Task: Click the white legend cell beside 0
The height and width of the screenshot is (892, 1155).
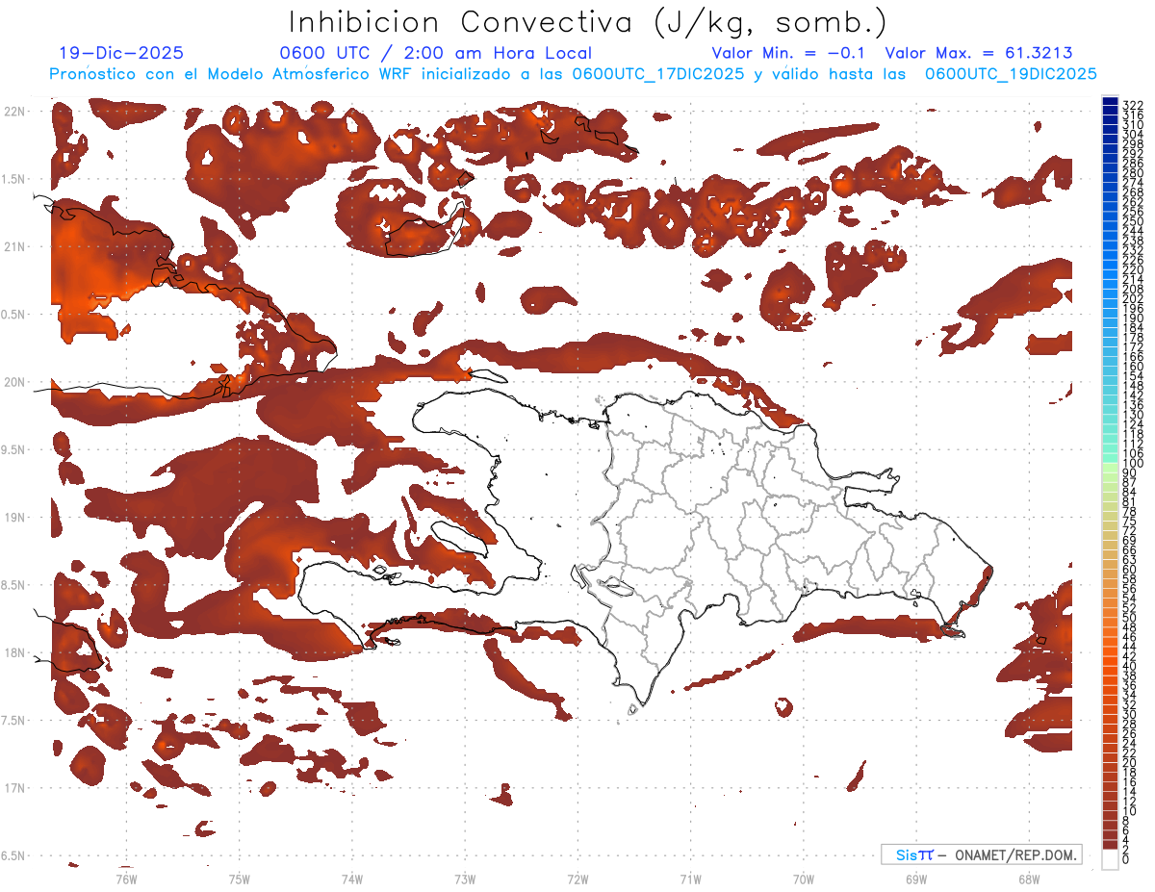Action: click(1110, 858)
